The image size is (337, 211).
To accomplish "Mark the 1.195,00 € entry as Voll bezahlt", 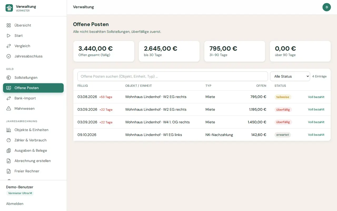I will (316, 109).
